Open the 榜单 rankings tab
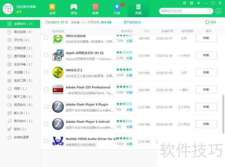 (x=95, y=9)
